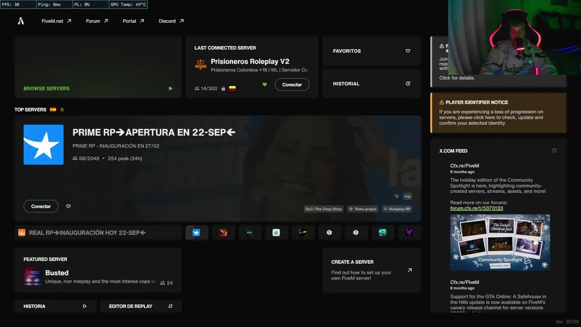The width and height of the screenshot is (581, 327).
Task: Open the forum.cfx.re/t/5373133 link
Action: click(x=477, y=208)
